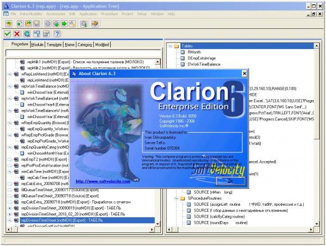Close the About Clarion 6.3 dialog
This screenshot has height=246, width=326.
pyautogui.click(x=244, y=73)
